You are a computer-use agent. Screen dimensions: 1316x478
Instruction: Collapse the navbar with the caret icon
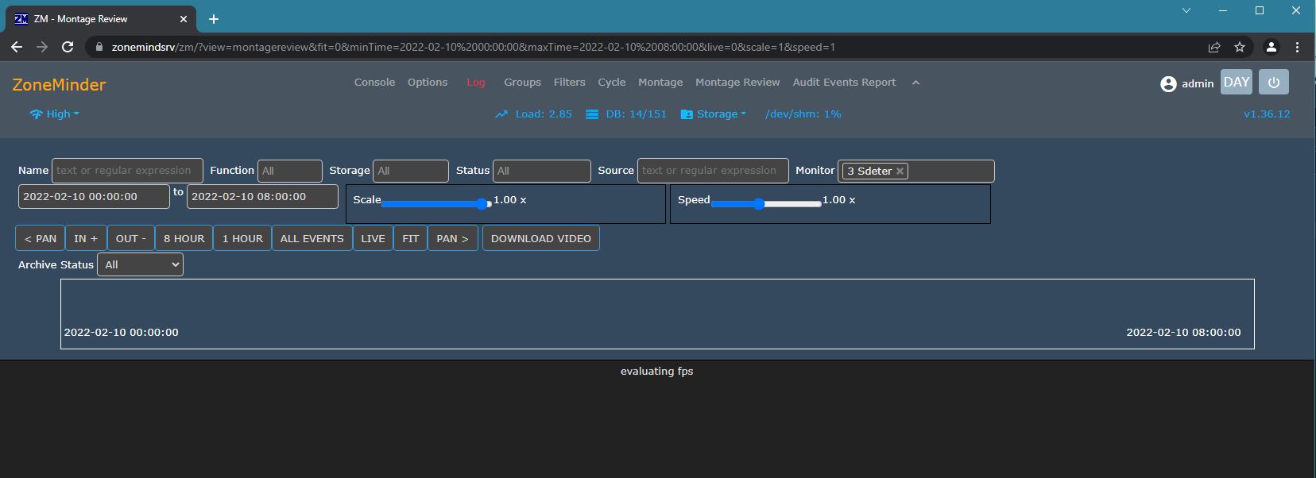pos(915,83)
